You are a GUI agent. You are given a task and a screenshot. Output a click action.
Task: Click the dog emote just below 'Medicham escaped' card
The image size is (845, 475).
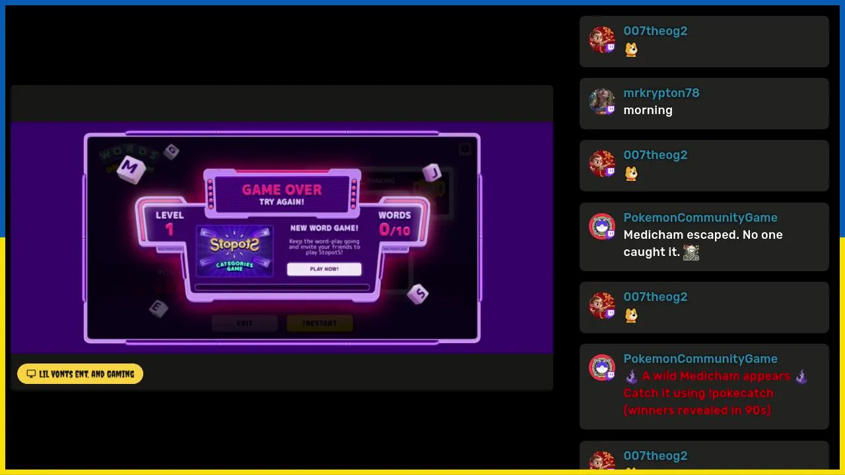[631, 315]
